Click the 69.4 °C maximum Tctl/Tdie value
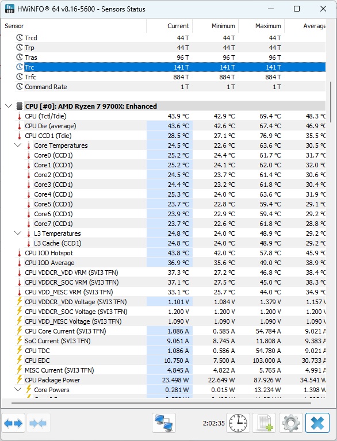This screenshot has height=441, width=337. pyautogui.click(x=270, y=116)
